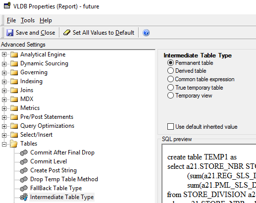The width and height of the screenshot is (256, 203).
Task: Expand the MDX node
Action: pyautogui.click(x=4, y=100)
